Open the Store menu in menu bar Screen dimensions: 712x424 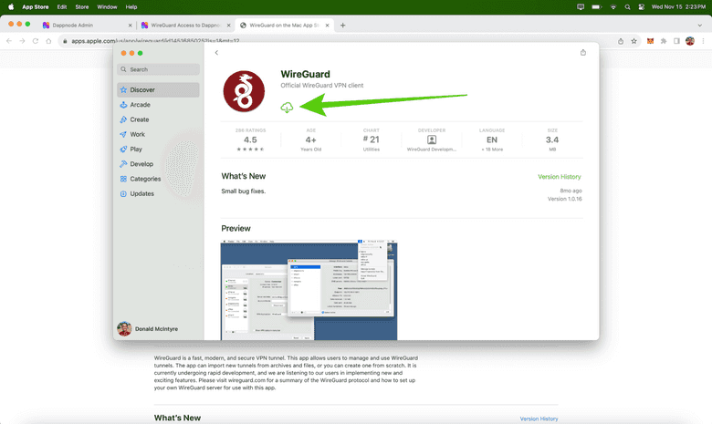[80, 6]
